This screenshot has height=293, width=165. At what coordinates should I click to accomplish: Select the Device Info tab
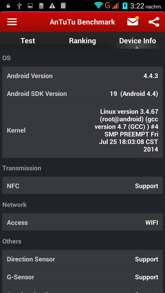pyautogui.click(x=138, y=41)
